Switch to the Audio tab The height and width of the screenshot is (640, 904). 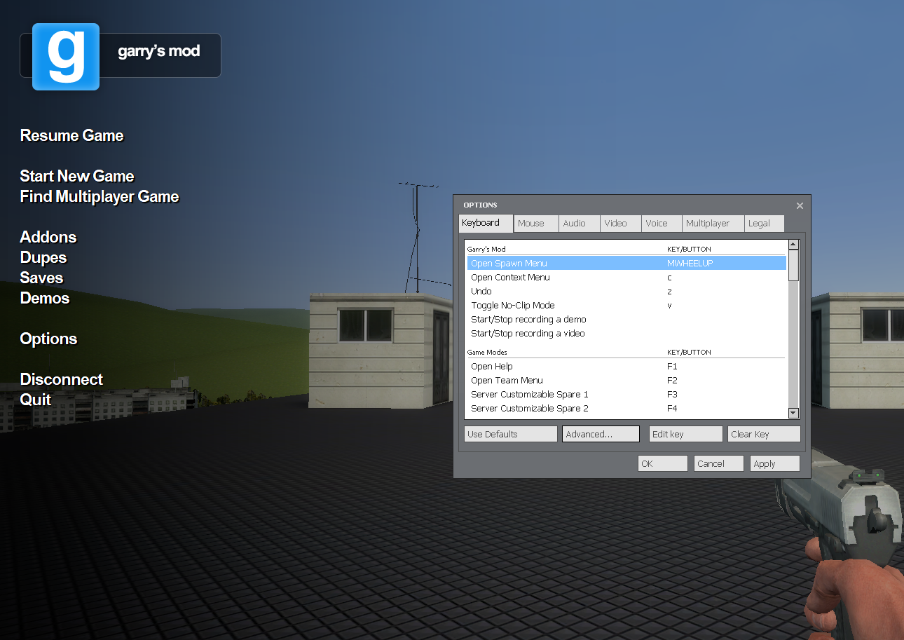[580, 224]
